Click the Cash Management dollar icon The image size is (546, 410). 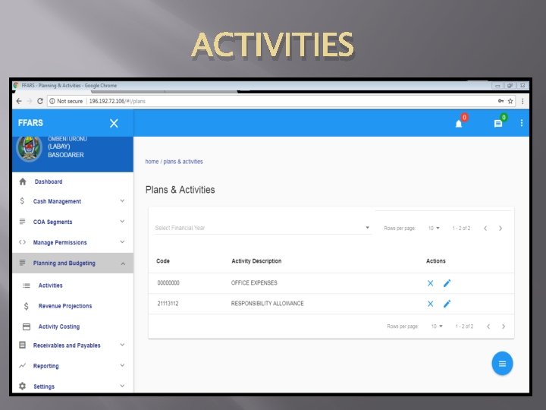[x=22, y=200]
